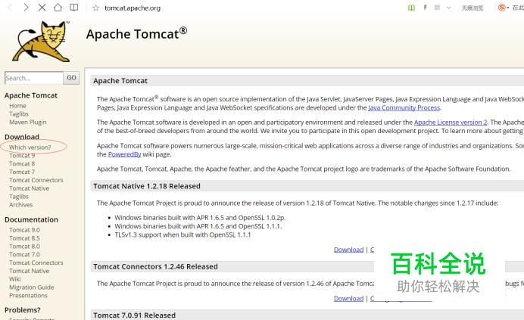Click the APR 1.6.5 and OpenSSL 1.0.2p bullet
This screenshot has width=524, height=320.
click(200, 217)
